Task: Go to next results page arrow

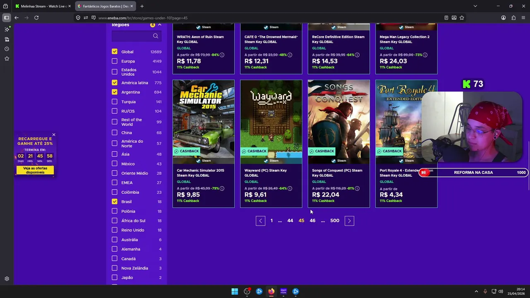Action: coord(349,221)
